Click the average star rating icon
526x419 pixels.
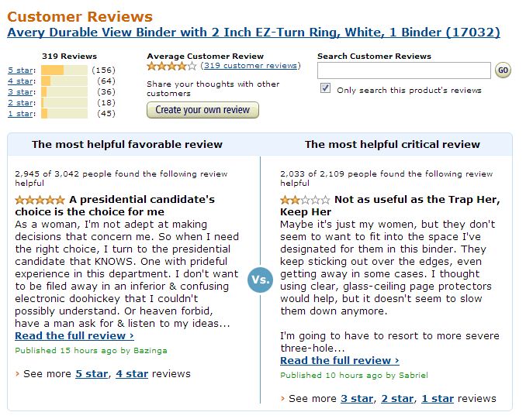(x=171, y=66)
